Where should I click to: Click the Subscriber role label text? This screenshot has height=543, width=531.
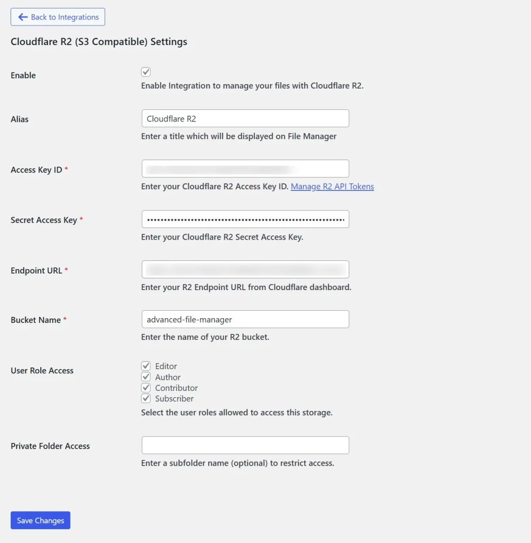174,399
